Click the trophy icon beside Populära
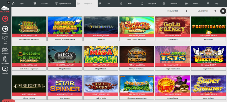 pos(35,3)
